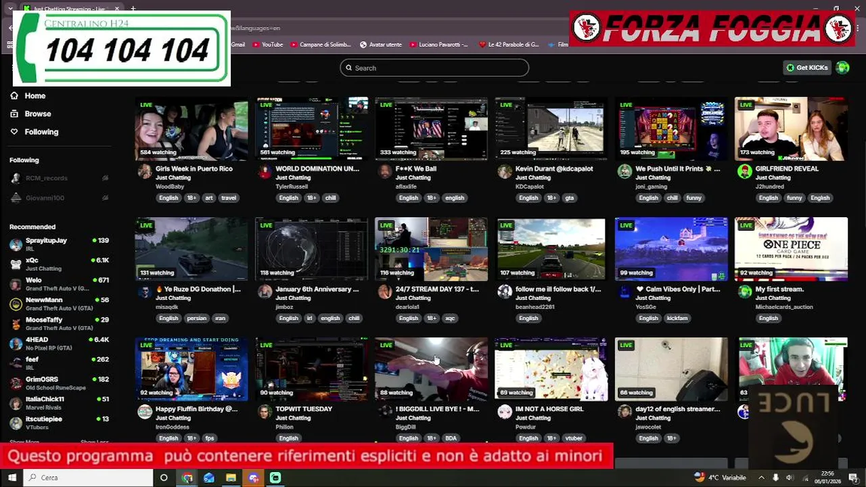Click the travel tag on Girls Week stream

click(x=229, y=198)
